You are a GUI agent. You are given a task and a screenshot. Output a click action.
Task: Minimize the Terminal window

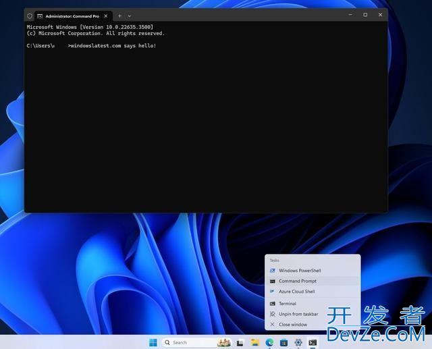pyautogui.click(x=350, y=15)
